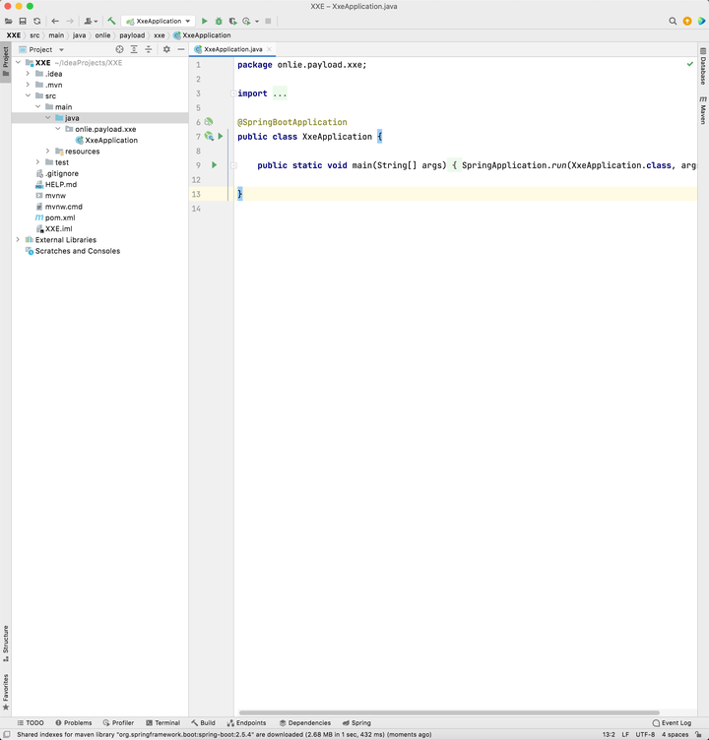The image size is (709, 740).
Task: Start debugging with the Debug bug icon
Action: click(219, 21)
